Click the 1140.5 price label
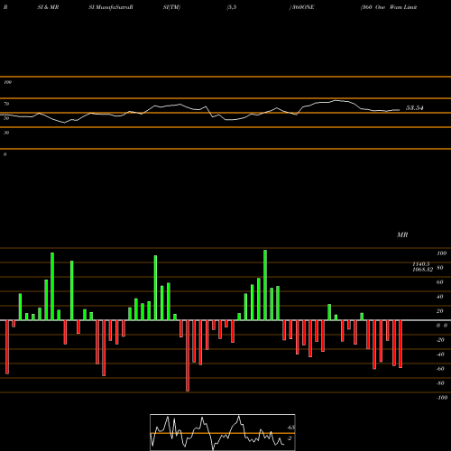451x451 pixels. [421, 264]
